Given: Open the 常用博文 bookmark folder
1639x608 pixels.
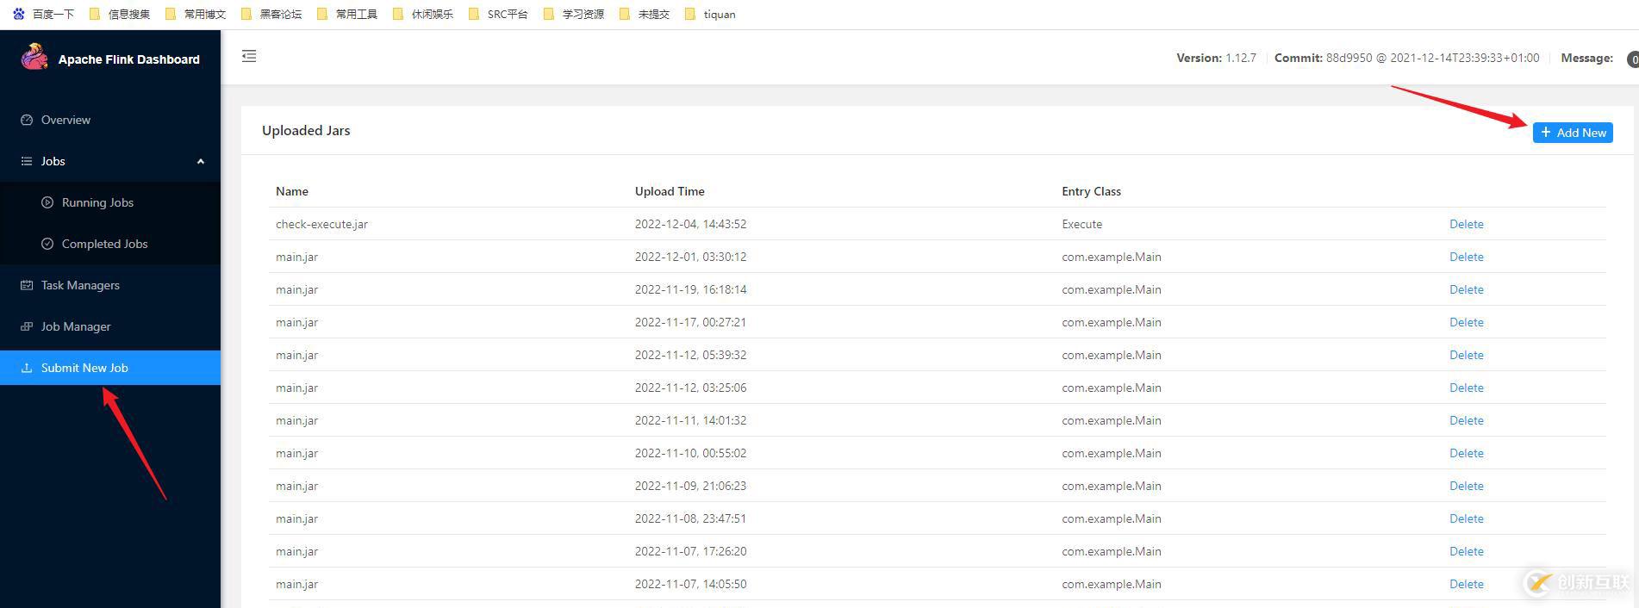Looking at the screenshot, I should tap(196, 14).
